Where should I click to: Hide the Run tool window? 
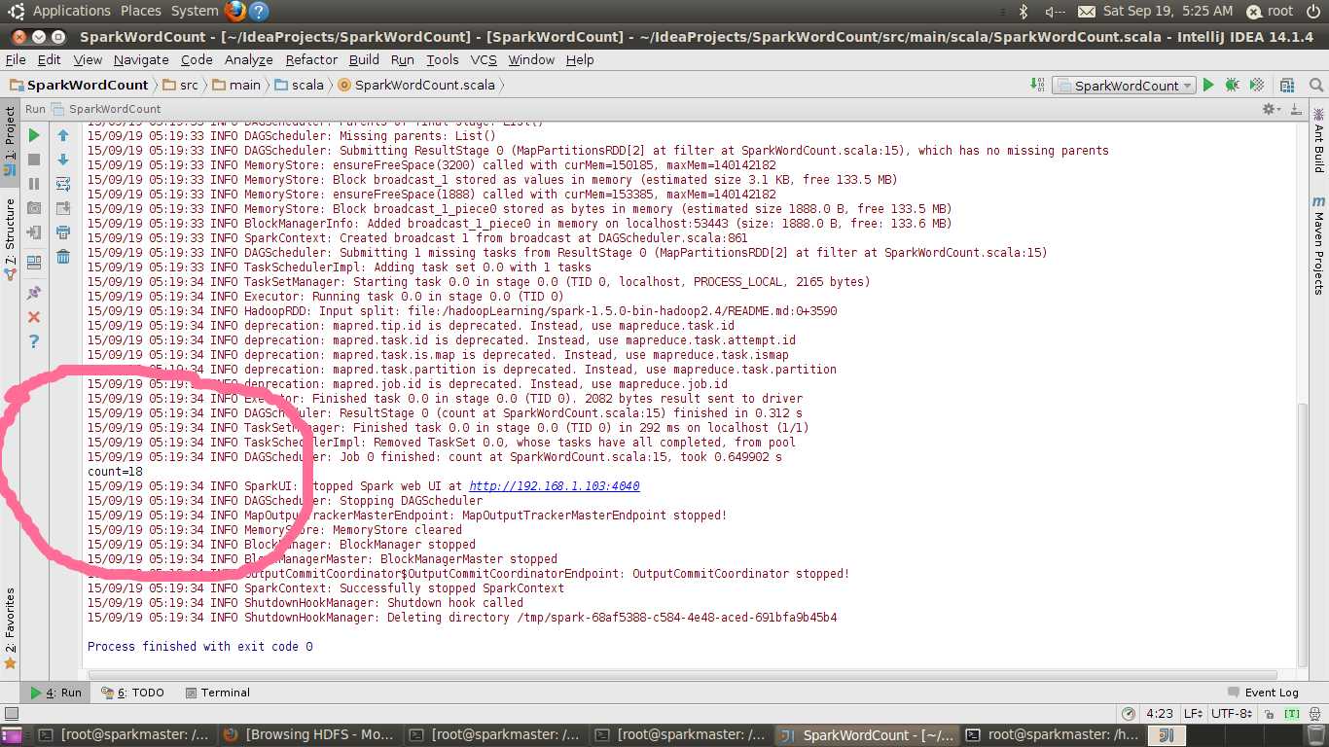1297,109
